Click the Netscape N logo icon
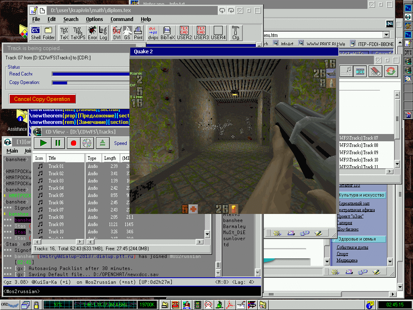The width and height of the screenshot is (413, 310). click(390, 24)
